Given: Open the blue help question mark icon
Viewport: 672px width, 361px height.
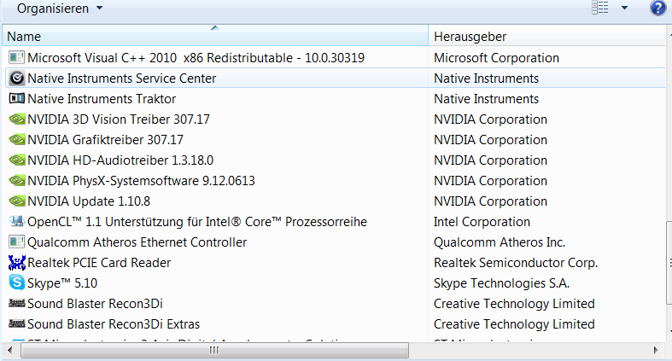Looking at the screenshot, I should [x=657, y=8].
